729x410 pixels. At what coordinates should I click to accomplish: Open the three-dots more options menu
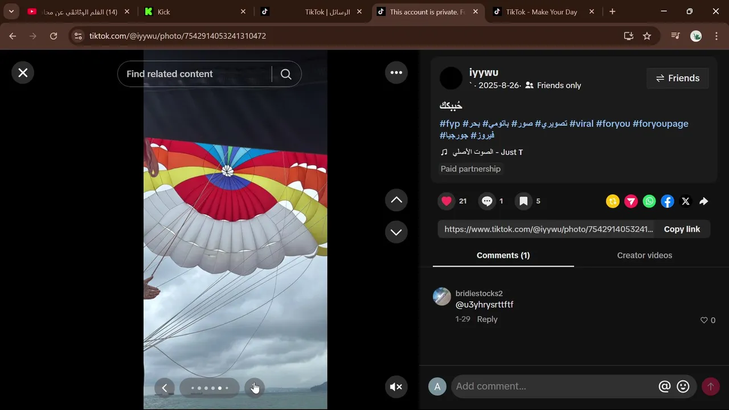pyautogui.click(x=396, y=73)
